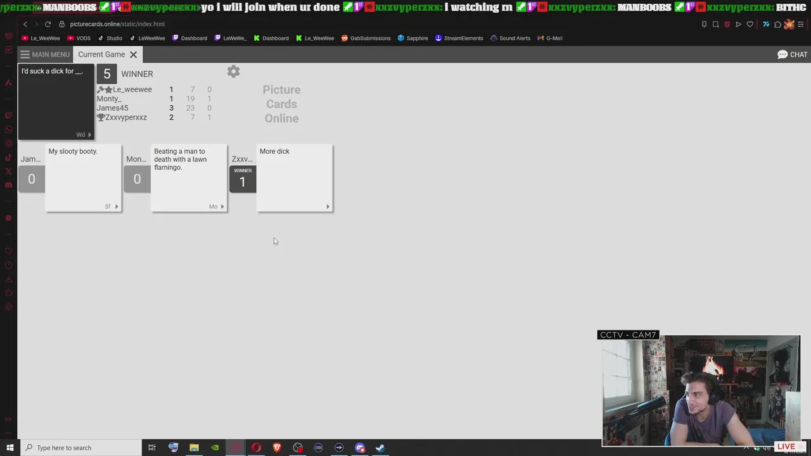Open File Explorer from the taskbar
The height and width of the screenshot is (456, 811).
(194, 448)
